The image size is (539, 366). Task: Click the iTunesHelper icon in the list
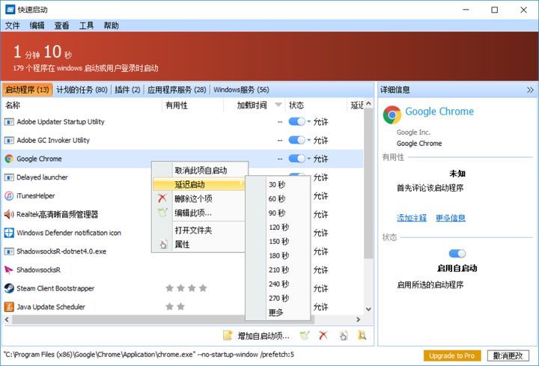(9, 195)
